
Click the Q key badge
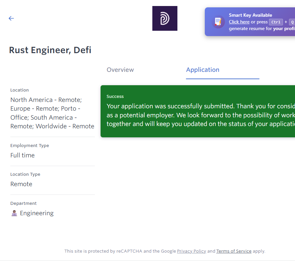tap(292, 22)
